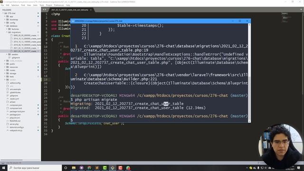Image resolution: width=304 pixels, height=171 pixels.
Task: Open package-lock.json in sidebar
Action: point(17,112)
